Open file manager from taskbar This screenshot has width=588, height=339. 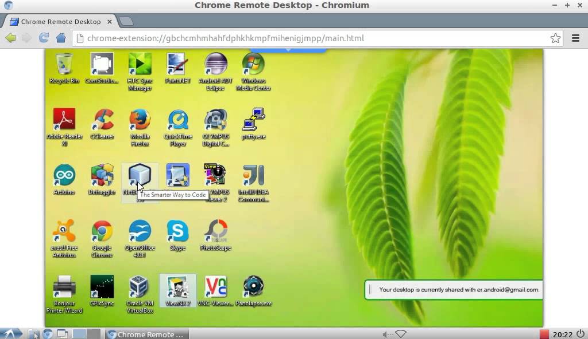pyautogui.click(x=33, y=334)
